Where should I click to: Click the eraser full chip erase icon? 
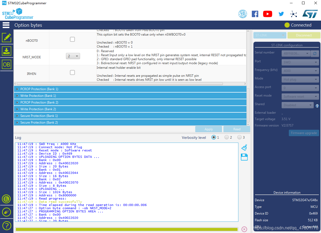(x=6, y=212)
